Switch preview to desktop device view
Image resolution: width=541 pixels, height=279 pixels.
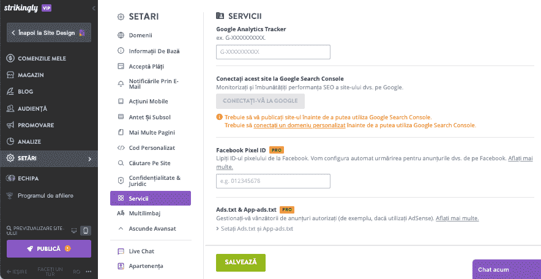[x=74, y=231]
